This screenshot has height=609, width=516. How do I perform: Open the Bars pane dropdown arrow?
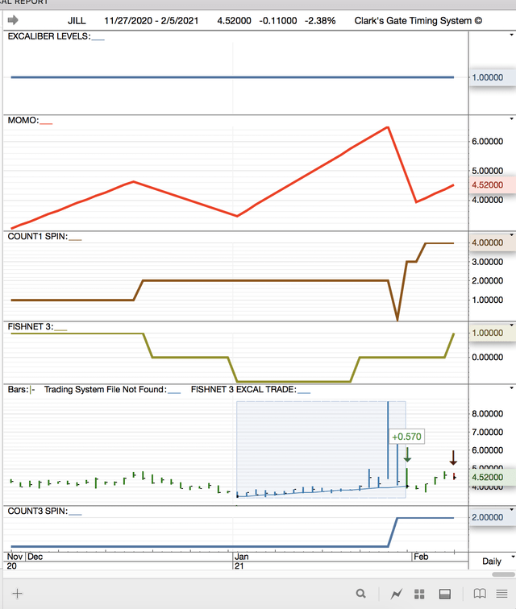(x=511, y=388)
